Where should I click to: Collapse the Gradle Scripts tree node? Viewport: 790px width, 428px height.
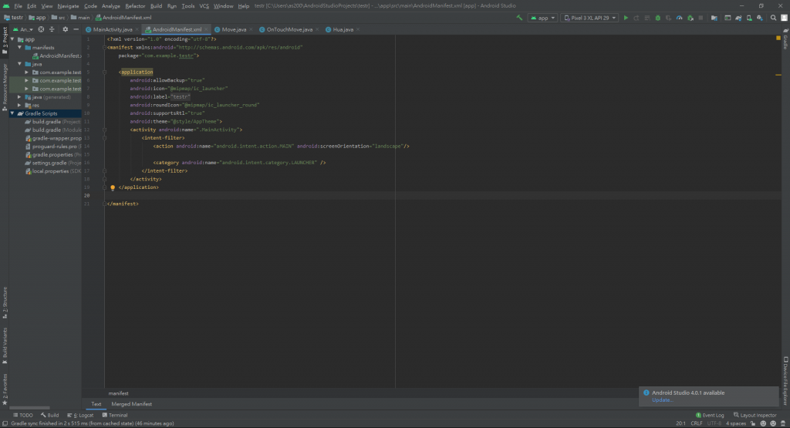pyautogui.click(x=12, y=113)
